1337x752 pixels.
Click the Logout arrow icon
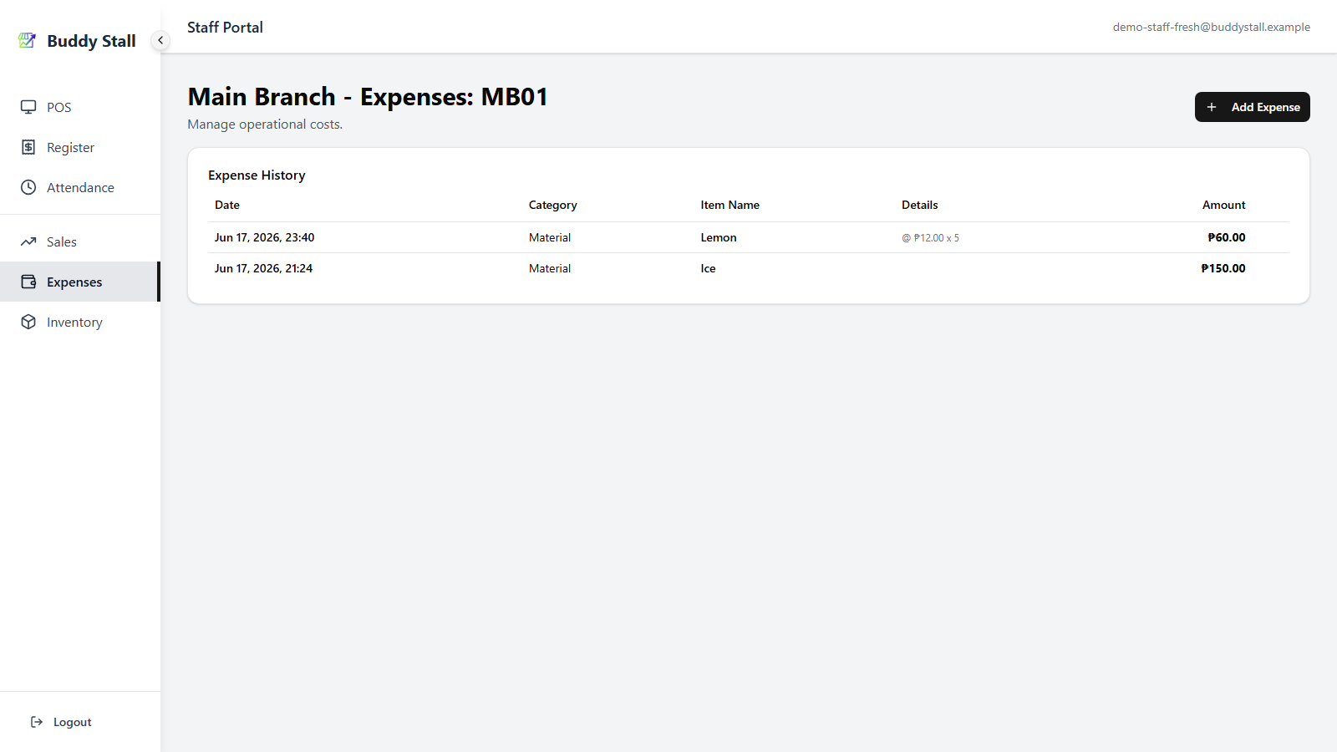coord(37,722)
